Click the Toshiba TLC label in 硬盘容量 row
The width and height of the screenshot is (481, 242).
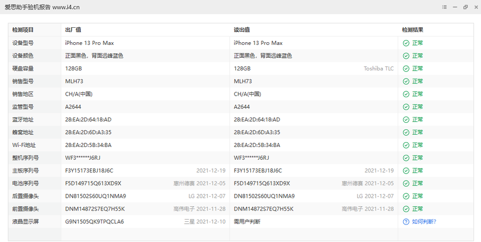(x=378, y=68)
